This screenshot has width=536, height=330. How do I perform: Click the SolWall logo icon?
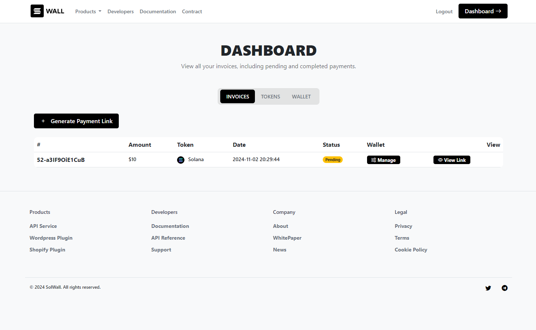tap(37, 11)
